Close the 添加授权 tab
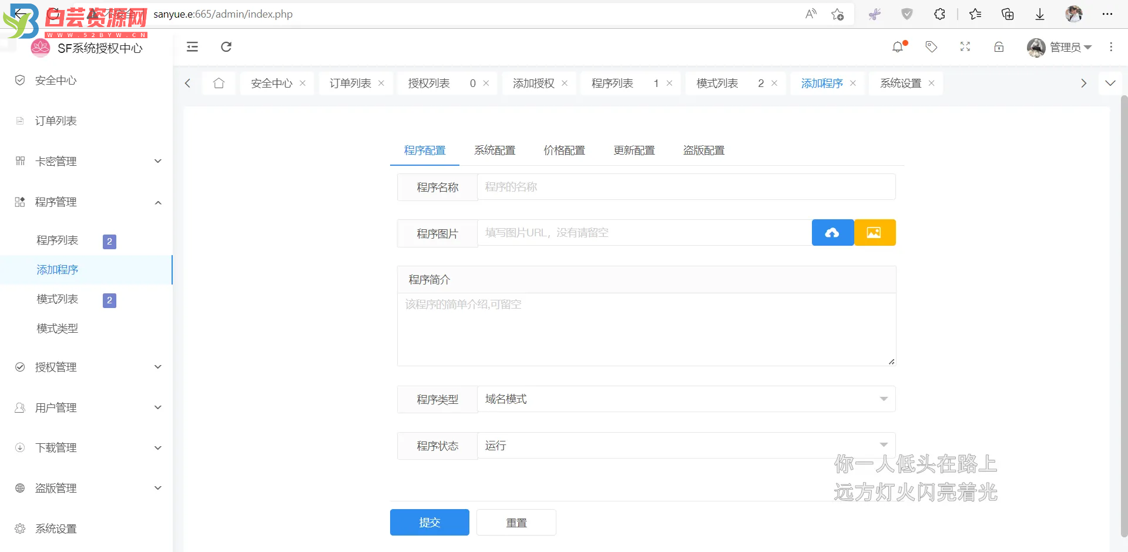The height and width of the screenshot is (552, 1128). [565, 83]
